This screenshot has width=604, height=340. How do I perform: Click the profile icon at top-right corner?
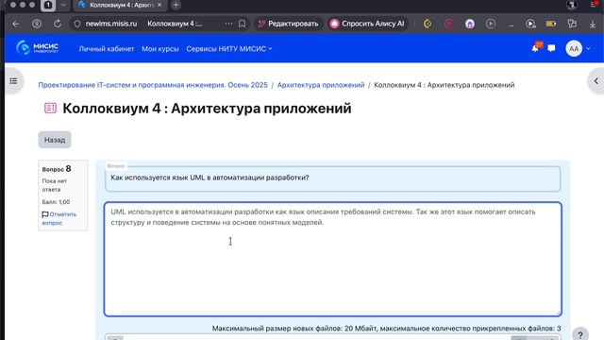pos(572,5)
